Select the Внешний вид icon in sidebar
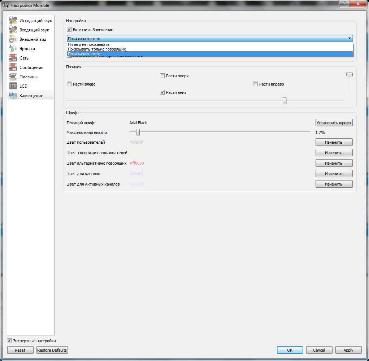 click(13, 39)
